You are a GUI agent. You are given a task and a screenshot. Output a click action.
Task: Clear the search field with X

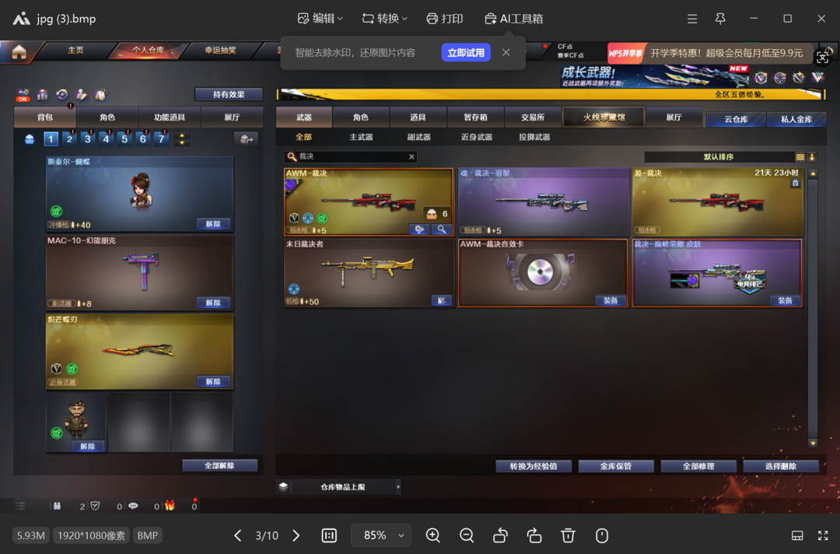411,156
